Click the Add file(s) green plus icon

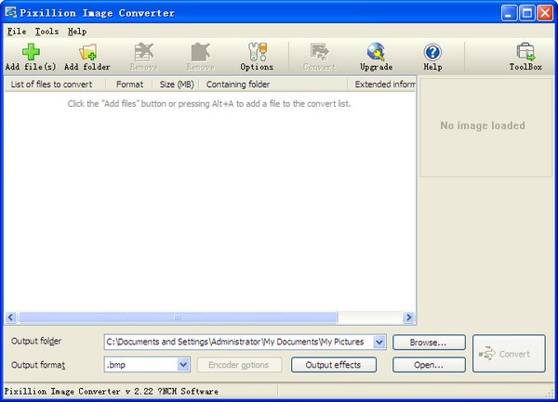[30, 52]
